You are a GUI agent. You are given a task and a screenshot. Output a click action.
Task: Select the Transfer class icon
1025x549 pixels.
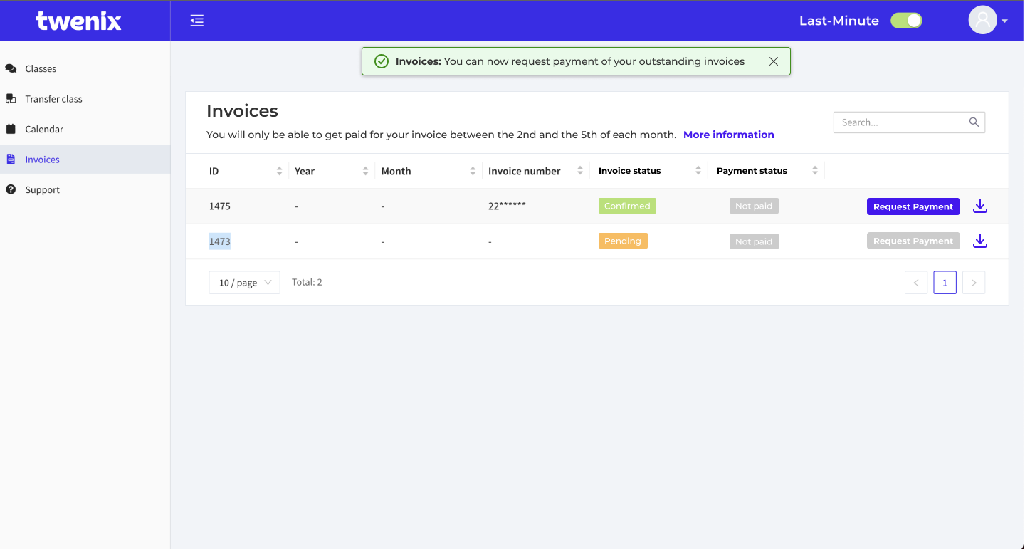point(10,98)
